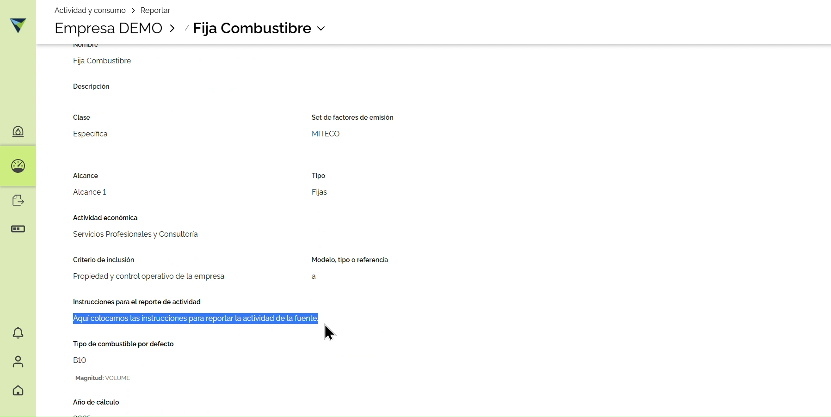The image size is (831, 417).
Task: Select the gauge activity sidebar icon
Action: coord(18,166)
